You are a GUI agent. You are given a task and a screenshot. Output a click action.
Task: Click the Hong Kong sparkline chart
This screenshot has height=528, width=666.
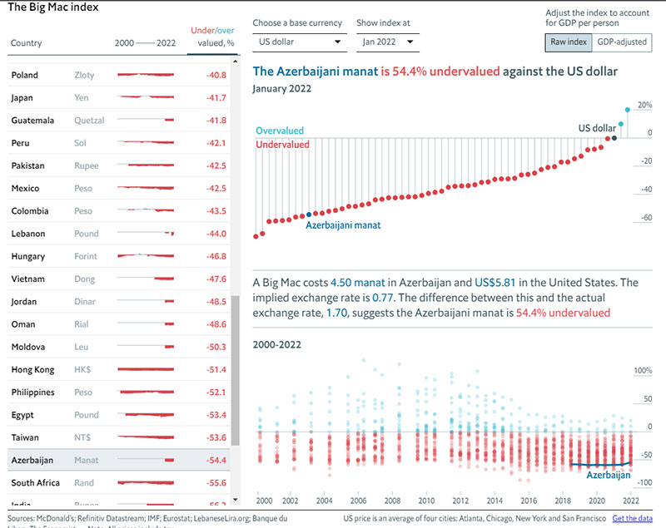[146, 369]
